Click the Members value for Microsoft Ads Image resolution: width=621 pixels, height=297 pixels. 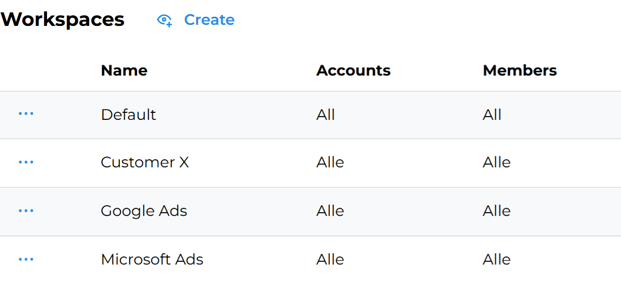tap(496, 259)
